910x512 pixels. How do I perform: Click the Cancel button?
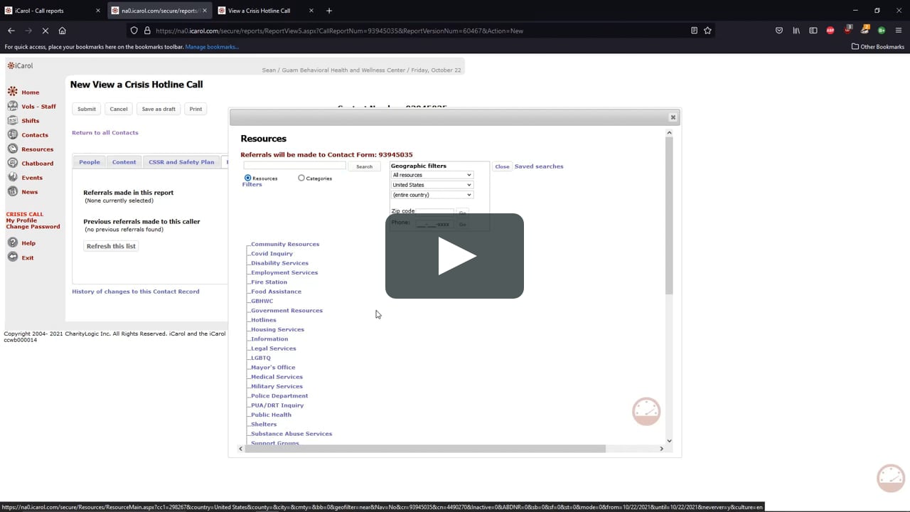click(119, 109)
